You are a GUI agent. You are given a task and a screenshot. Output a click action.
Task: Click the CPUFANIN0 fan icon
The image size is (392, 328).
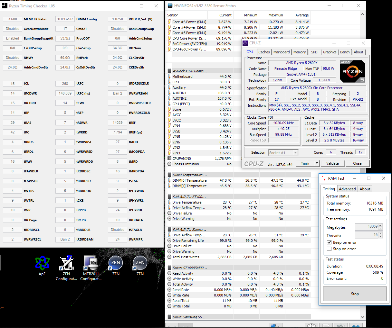coord(169,159)
